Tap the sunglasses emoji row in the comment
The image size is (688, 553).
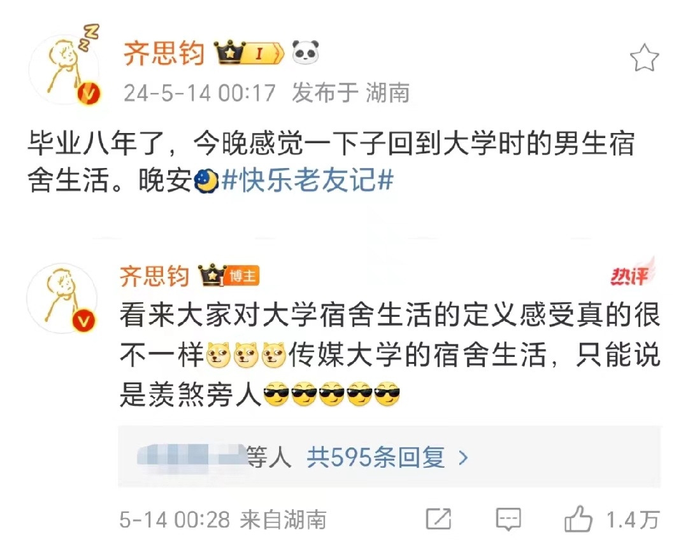tap(331, 393)
